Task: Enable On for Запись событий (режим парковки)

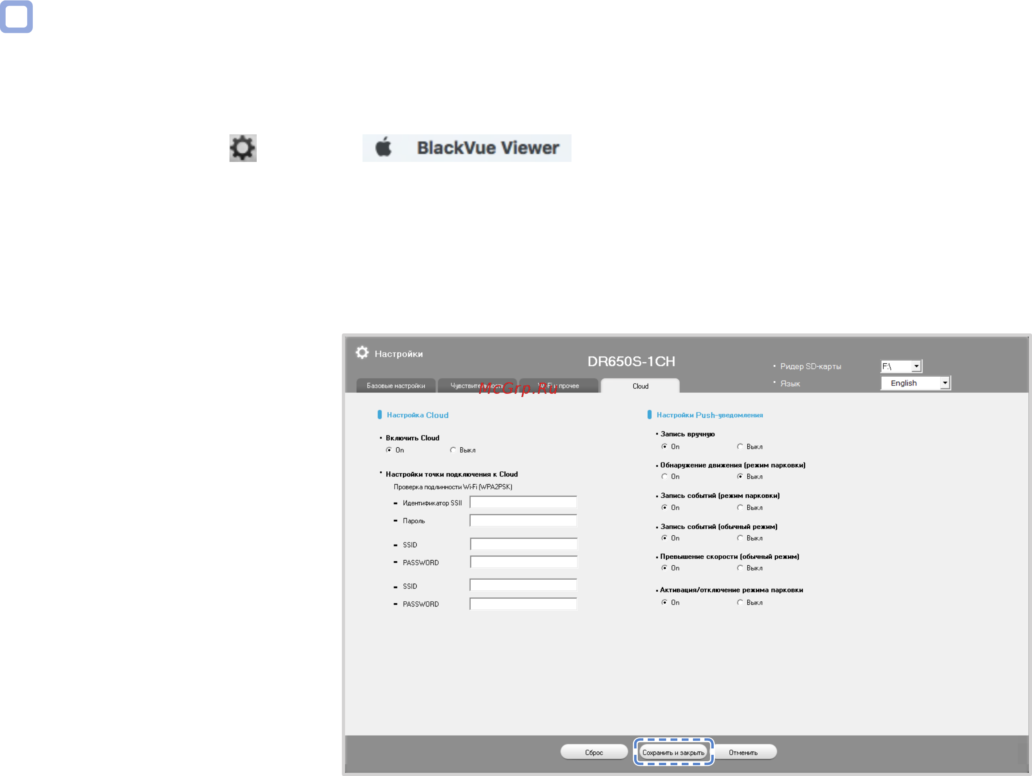Action: (x=665, y=507)
